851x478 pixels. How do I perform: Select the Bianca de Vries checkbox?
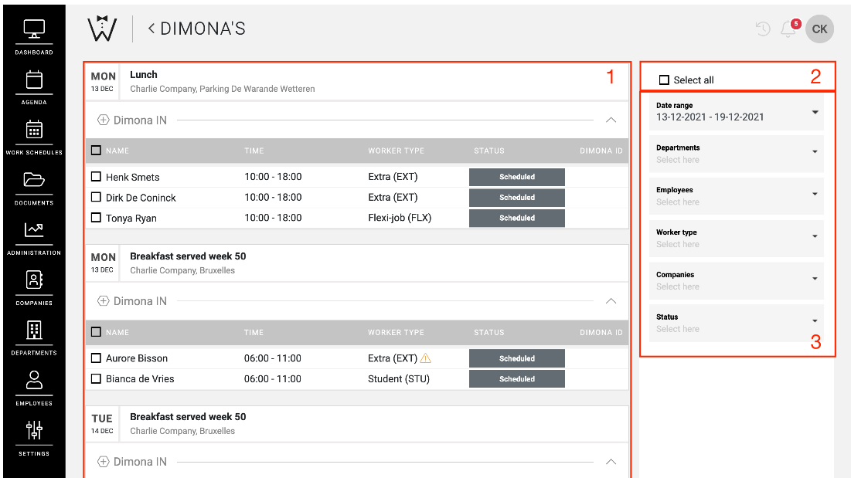pos(97,379)
